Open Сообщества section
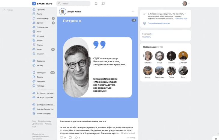The width and height of the screenshot is (219, 140). coord(42,27)
